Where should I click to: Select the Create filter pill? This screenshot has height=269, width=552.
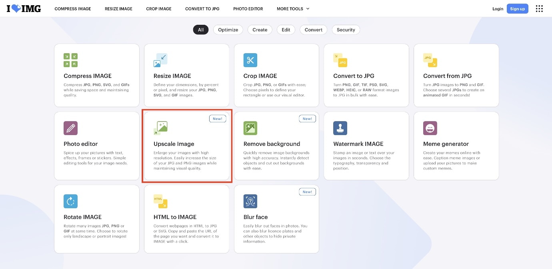[x=260, y=30]
